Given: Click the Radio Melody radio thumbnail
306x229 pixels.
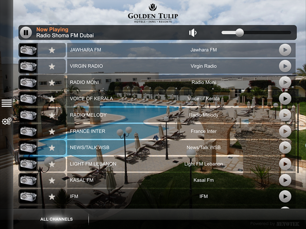Looking at the screenshot, I should (28, 115).
